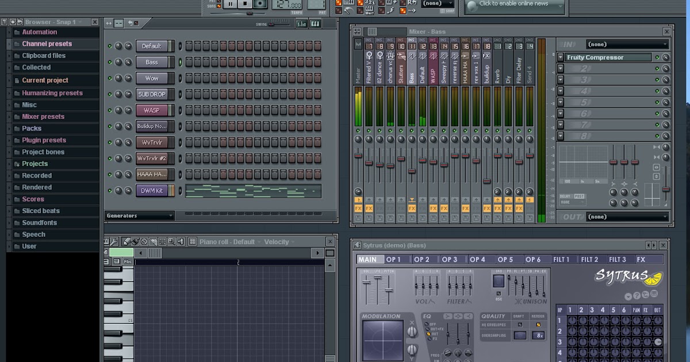Open effect slot 5 menu arrow
This screenshot has height=362, width=690.
pos(561,102)
